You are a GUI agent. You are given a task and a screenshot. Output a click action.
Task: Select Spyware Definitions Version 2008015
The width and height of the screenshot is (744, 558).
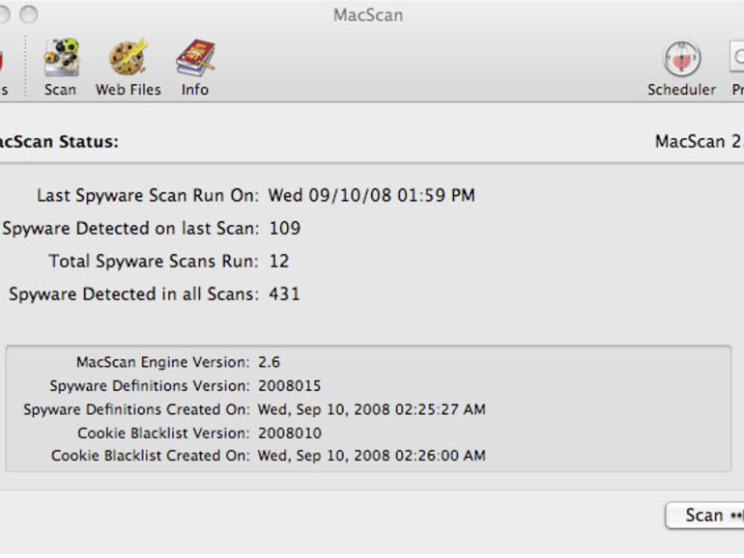(289, 385)
